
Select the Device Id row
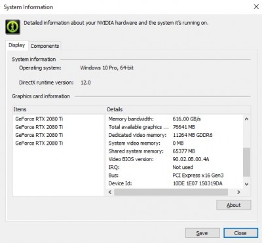click(x=175, y=183)
